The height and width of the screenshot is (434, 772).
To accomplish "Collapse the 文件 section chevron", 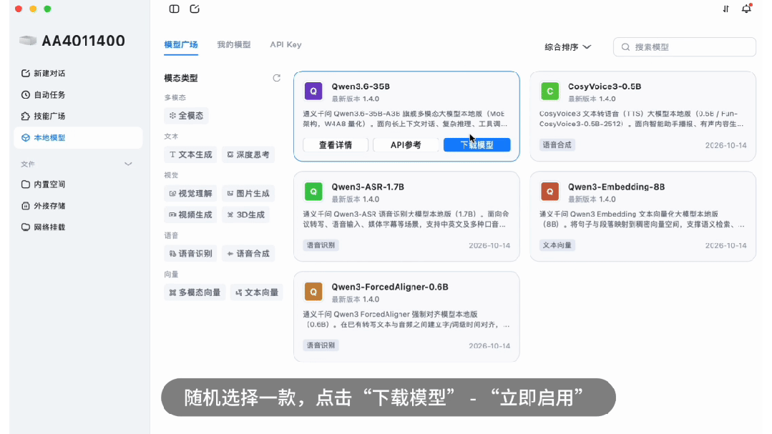I will pyautogui.click(x=128, y=164).
